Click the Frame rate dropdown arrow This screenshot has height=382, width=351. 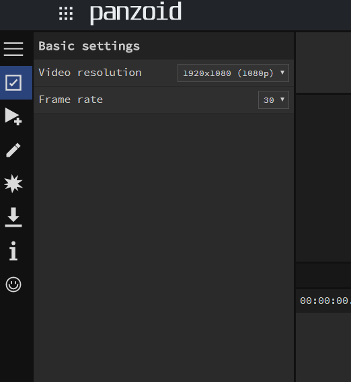point(282,100)
